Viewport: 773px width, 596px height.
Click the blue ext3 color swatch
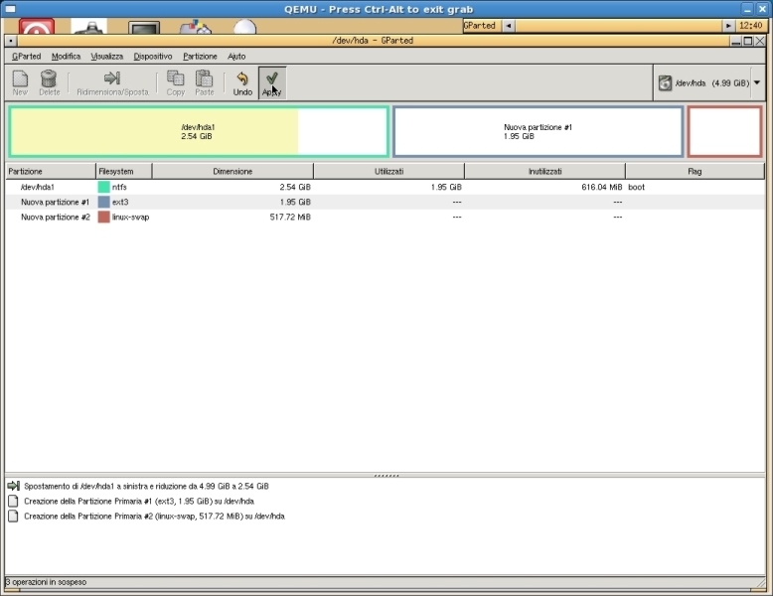tap(103, 202)
